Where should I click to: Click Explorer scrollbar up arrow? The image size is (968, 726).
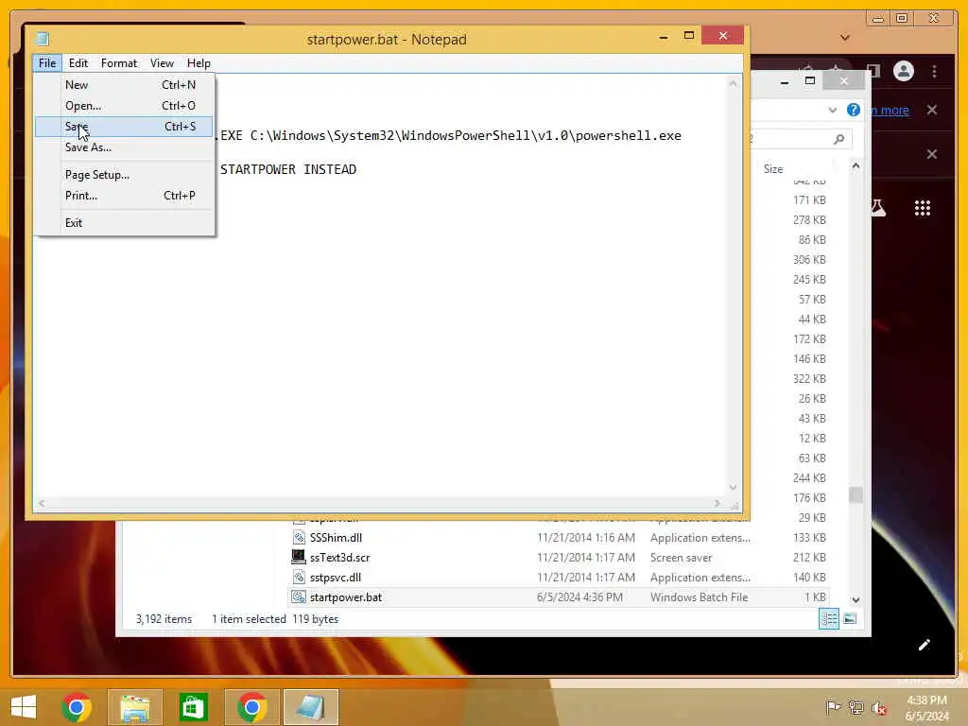[x=856, y=165]
